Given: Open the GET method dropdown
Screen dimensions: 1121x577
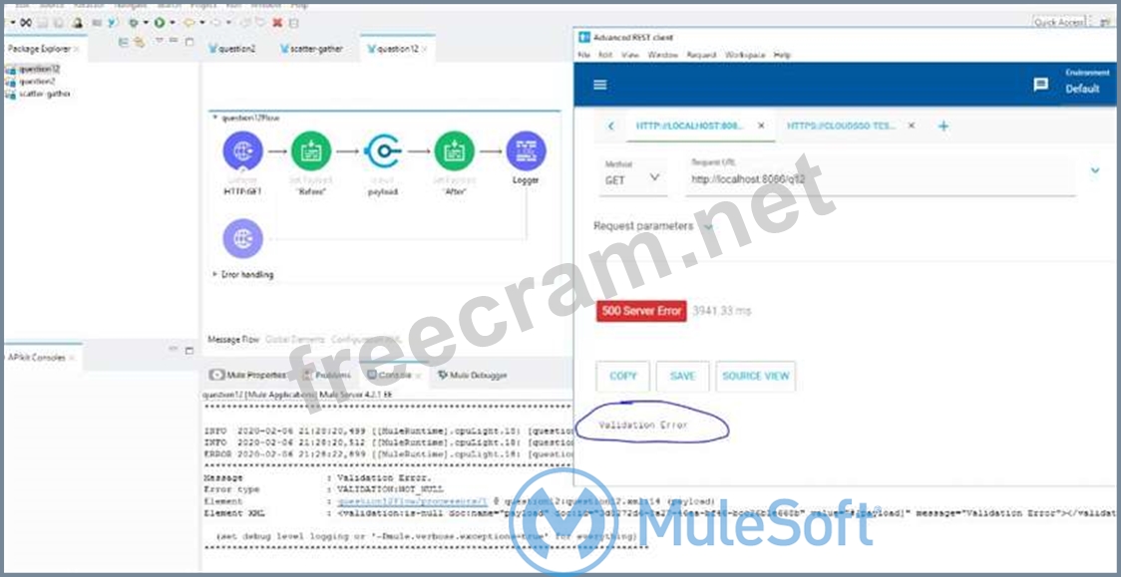Looking at the screenshot, I should 633,179.
